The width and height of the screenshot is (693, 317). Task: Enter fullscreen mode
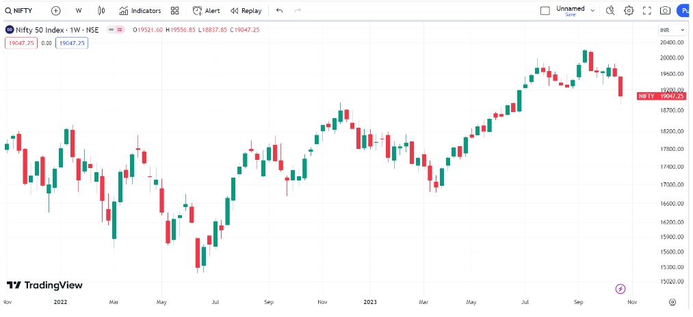[x=647, y=11]
